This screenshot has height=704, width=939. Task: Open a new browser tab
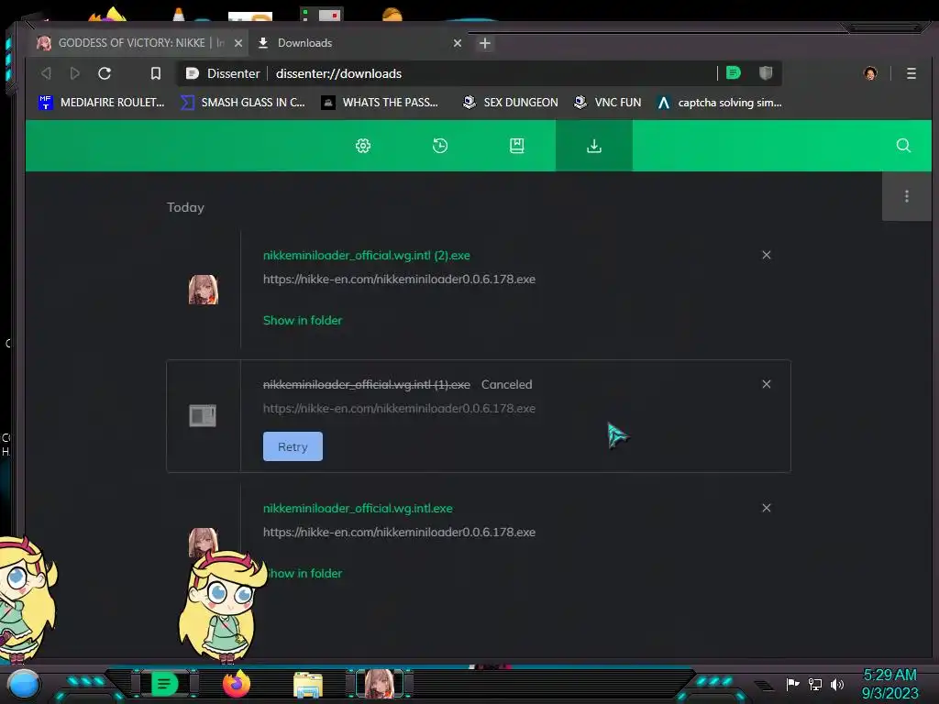485,43
